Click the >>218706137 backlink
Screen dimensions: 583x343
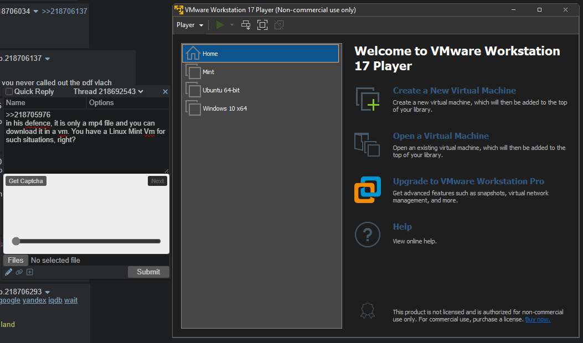click(x=64, y=11)
